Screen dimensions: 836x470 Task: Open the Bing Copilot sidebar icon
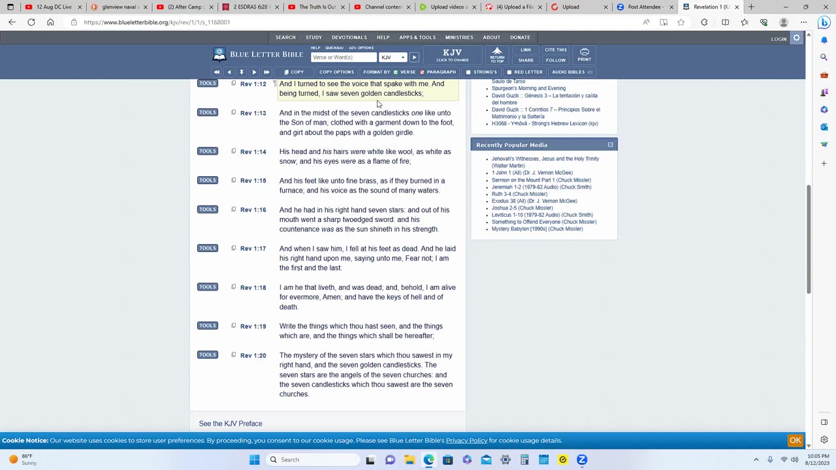tap(824, 23)
